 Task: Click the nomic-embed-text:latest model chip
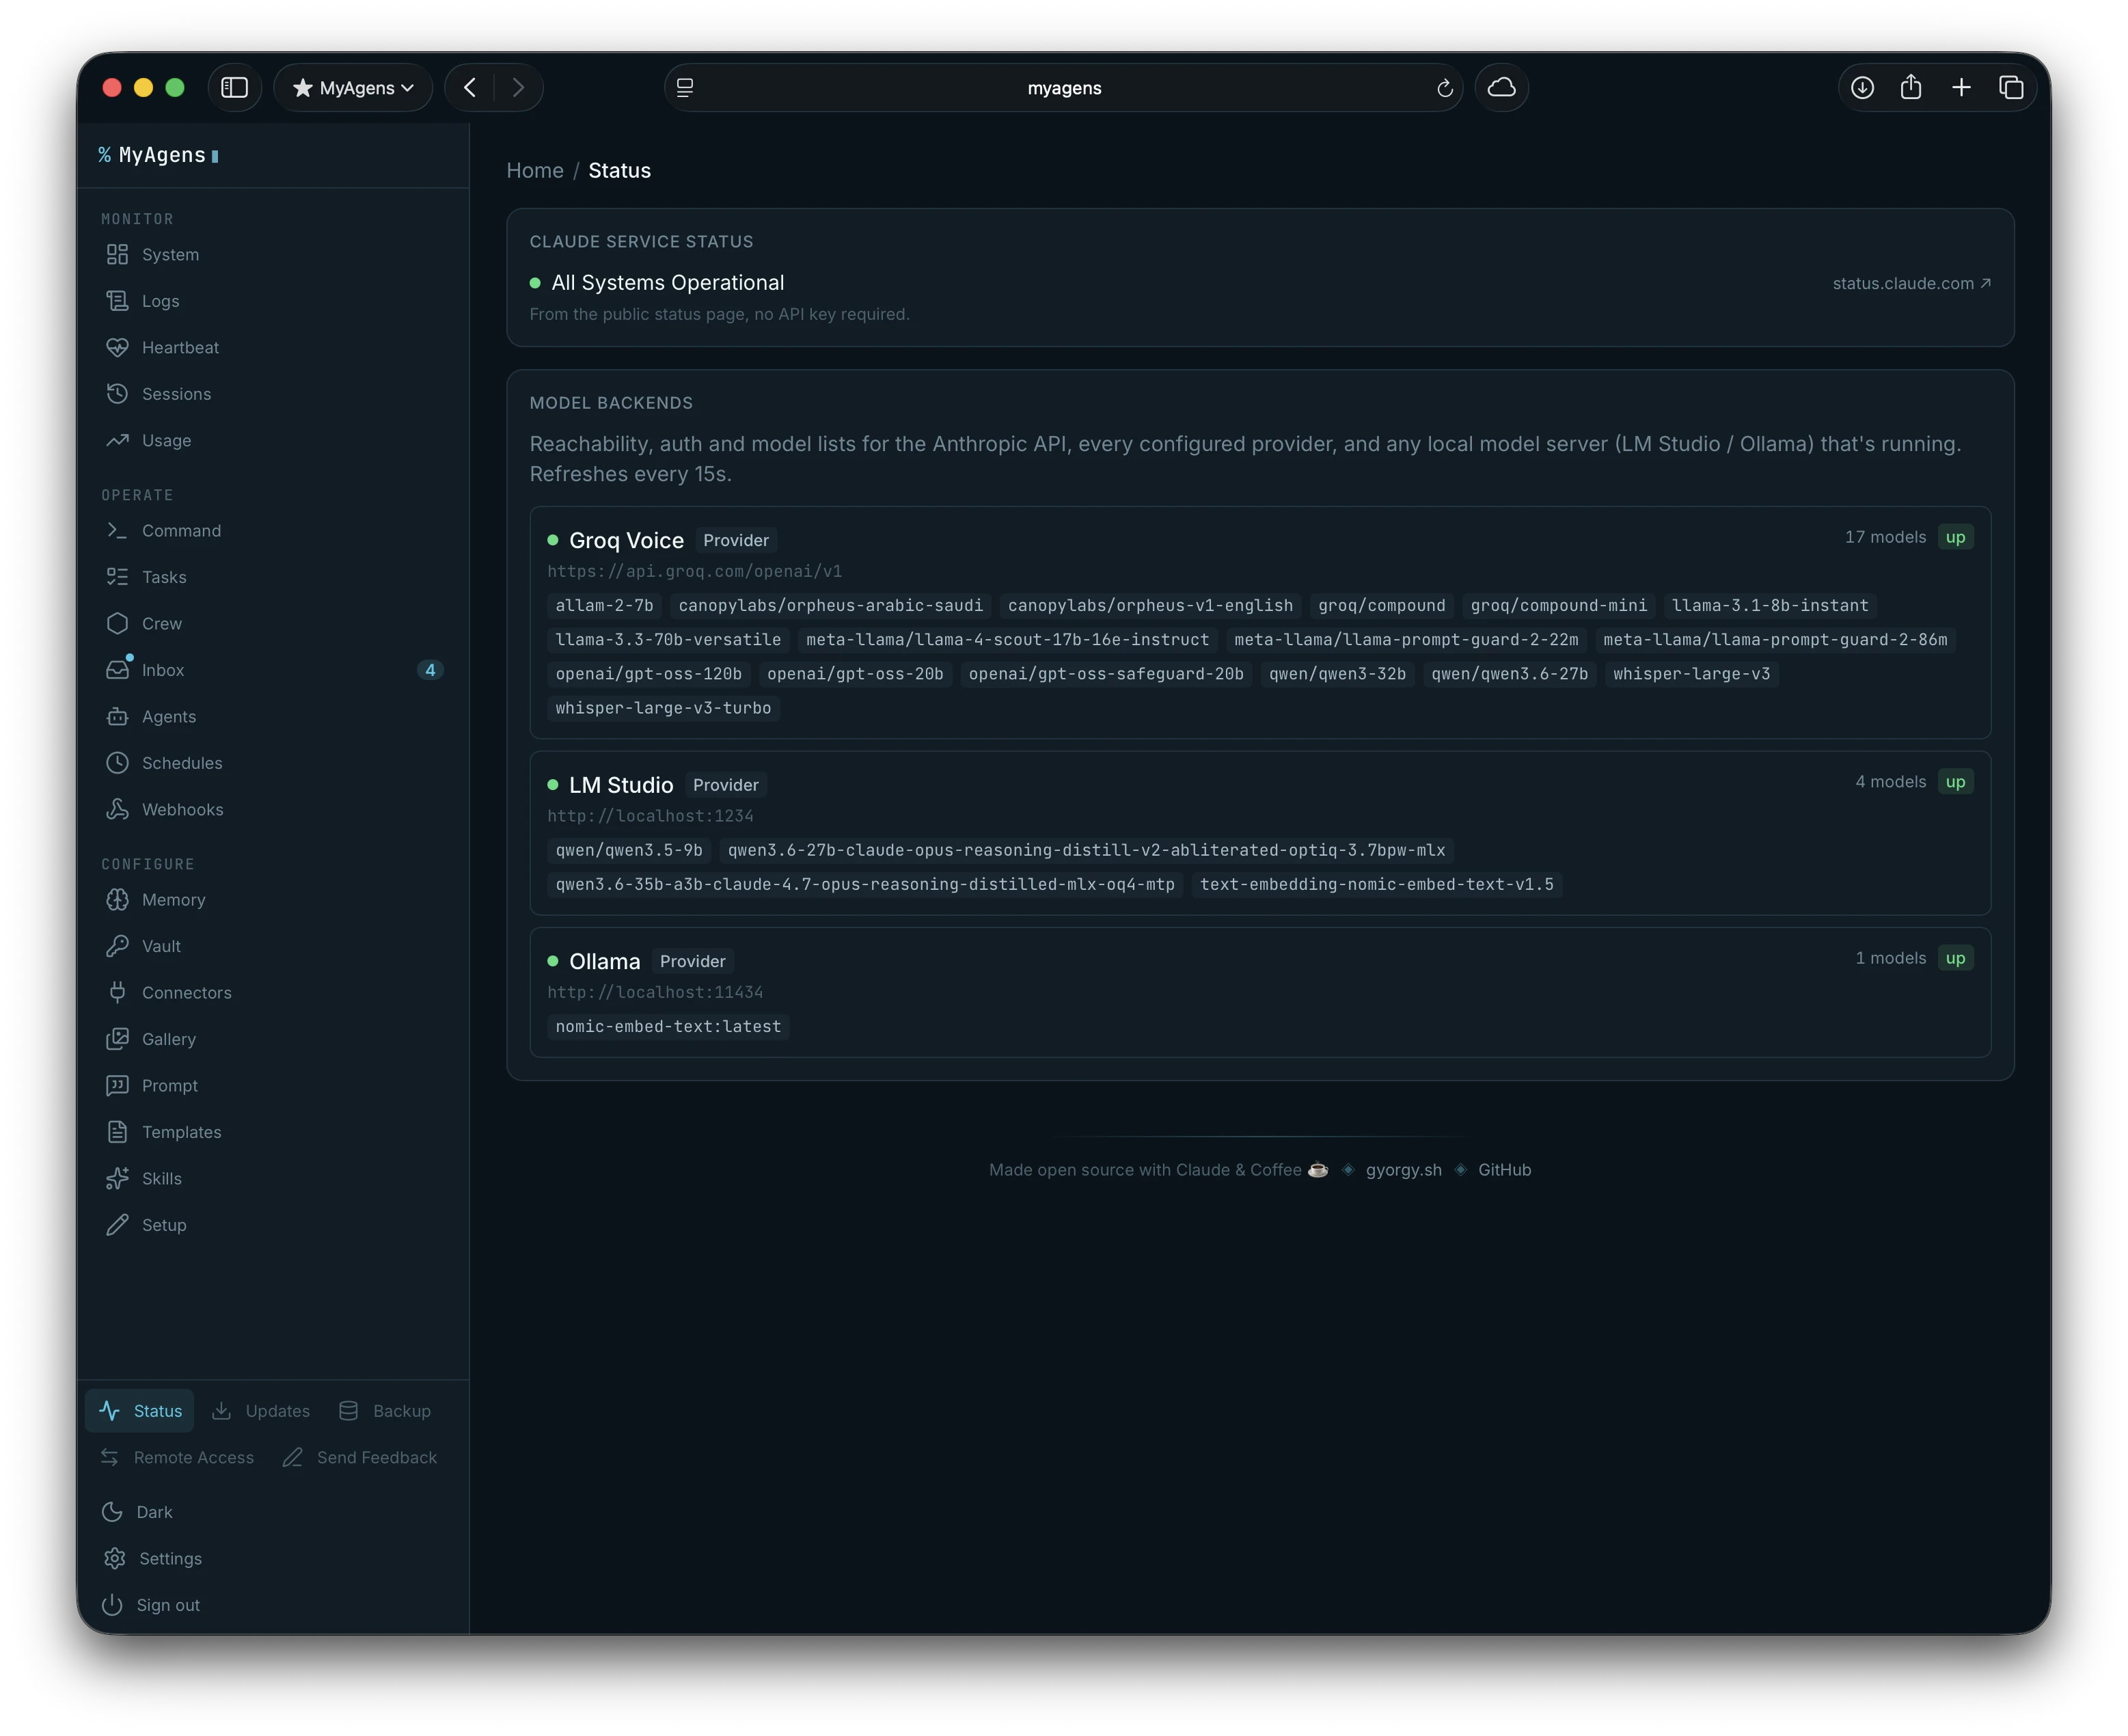pos(668,1027)
